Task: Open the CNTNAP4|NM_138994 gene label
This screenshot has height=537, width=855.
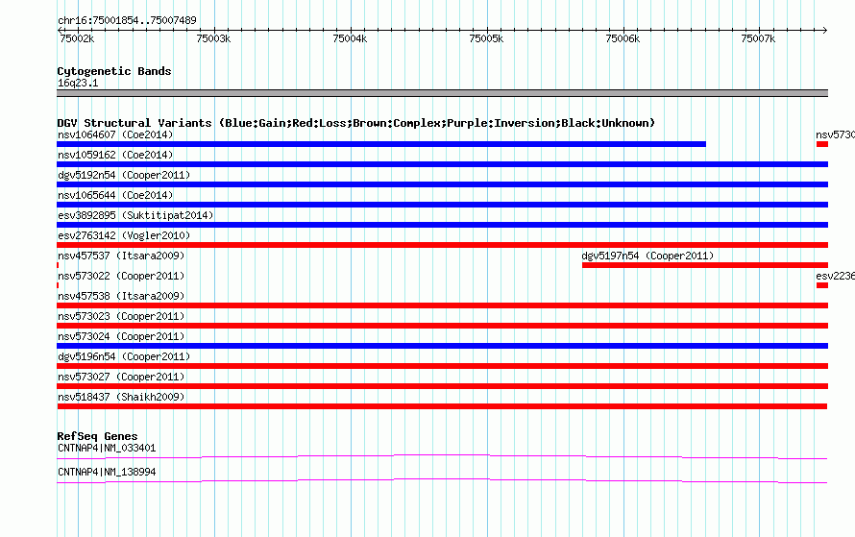Action: click(107, 472)
